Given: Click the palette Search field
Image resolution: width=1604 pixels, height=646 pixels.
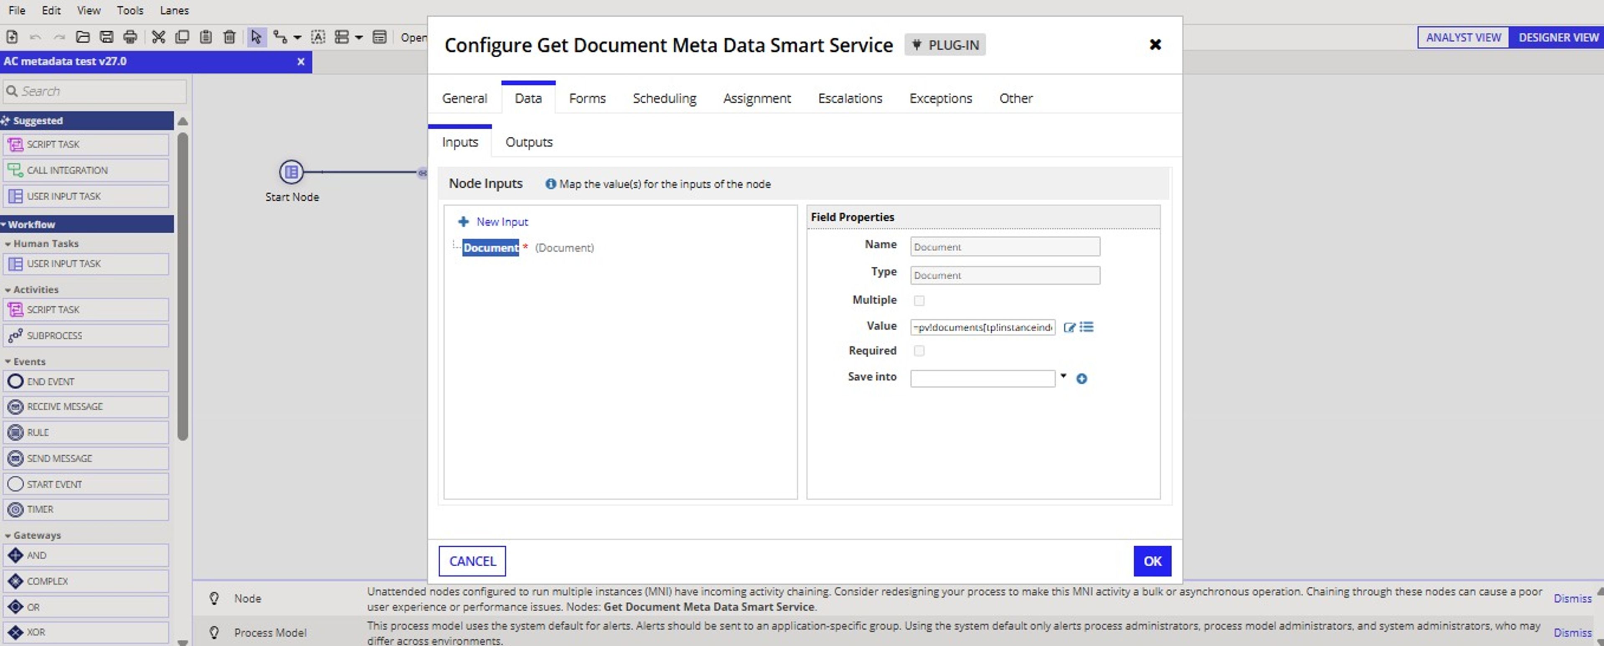Looking at the screenshot, I should click(95, 91).
